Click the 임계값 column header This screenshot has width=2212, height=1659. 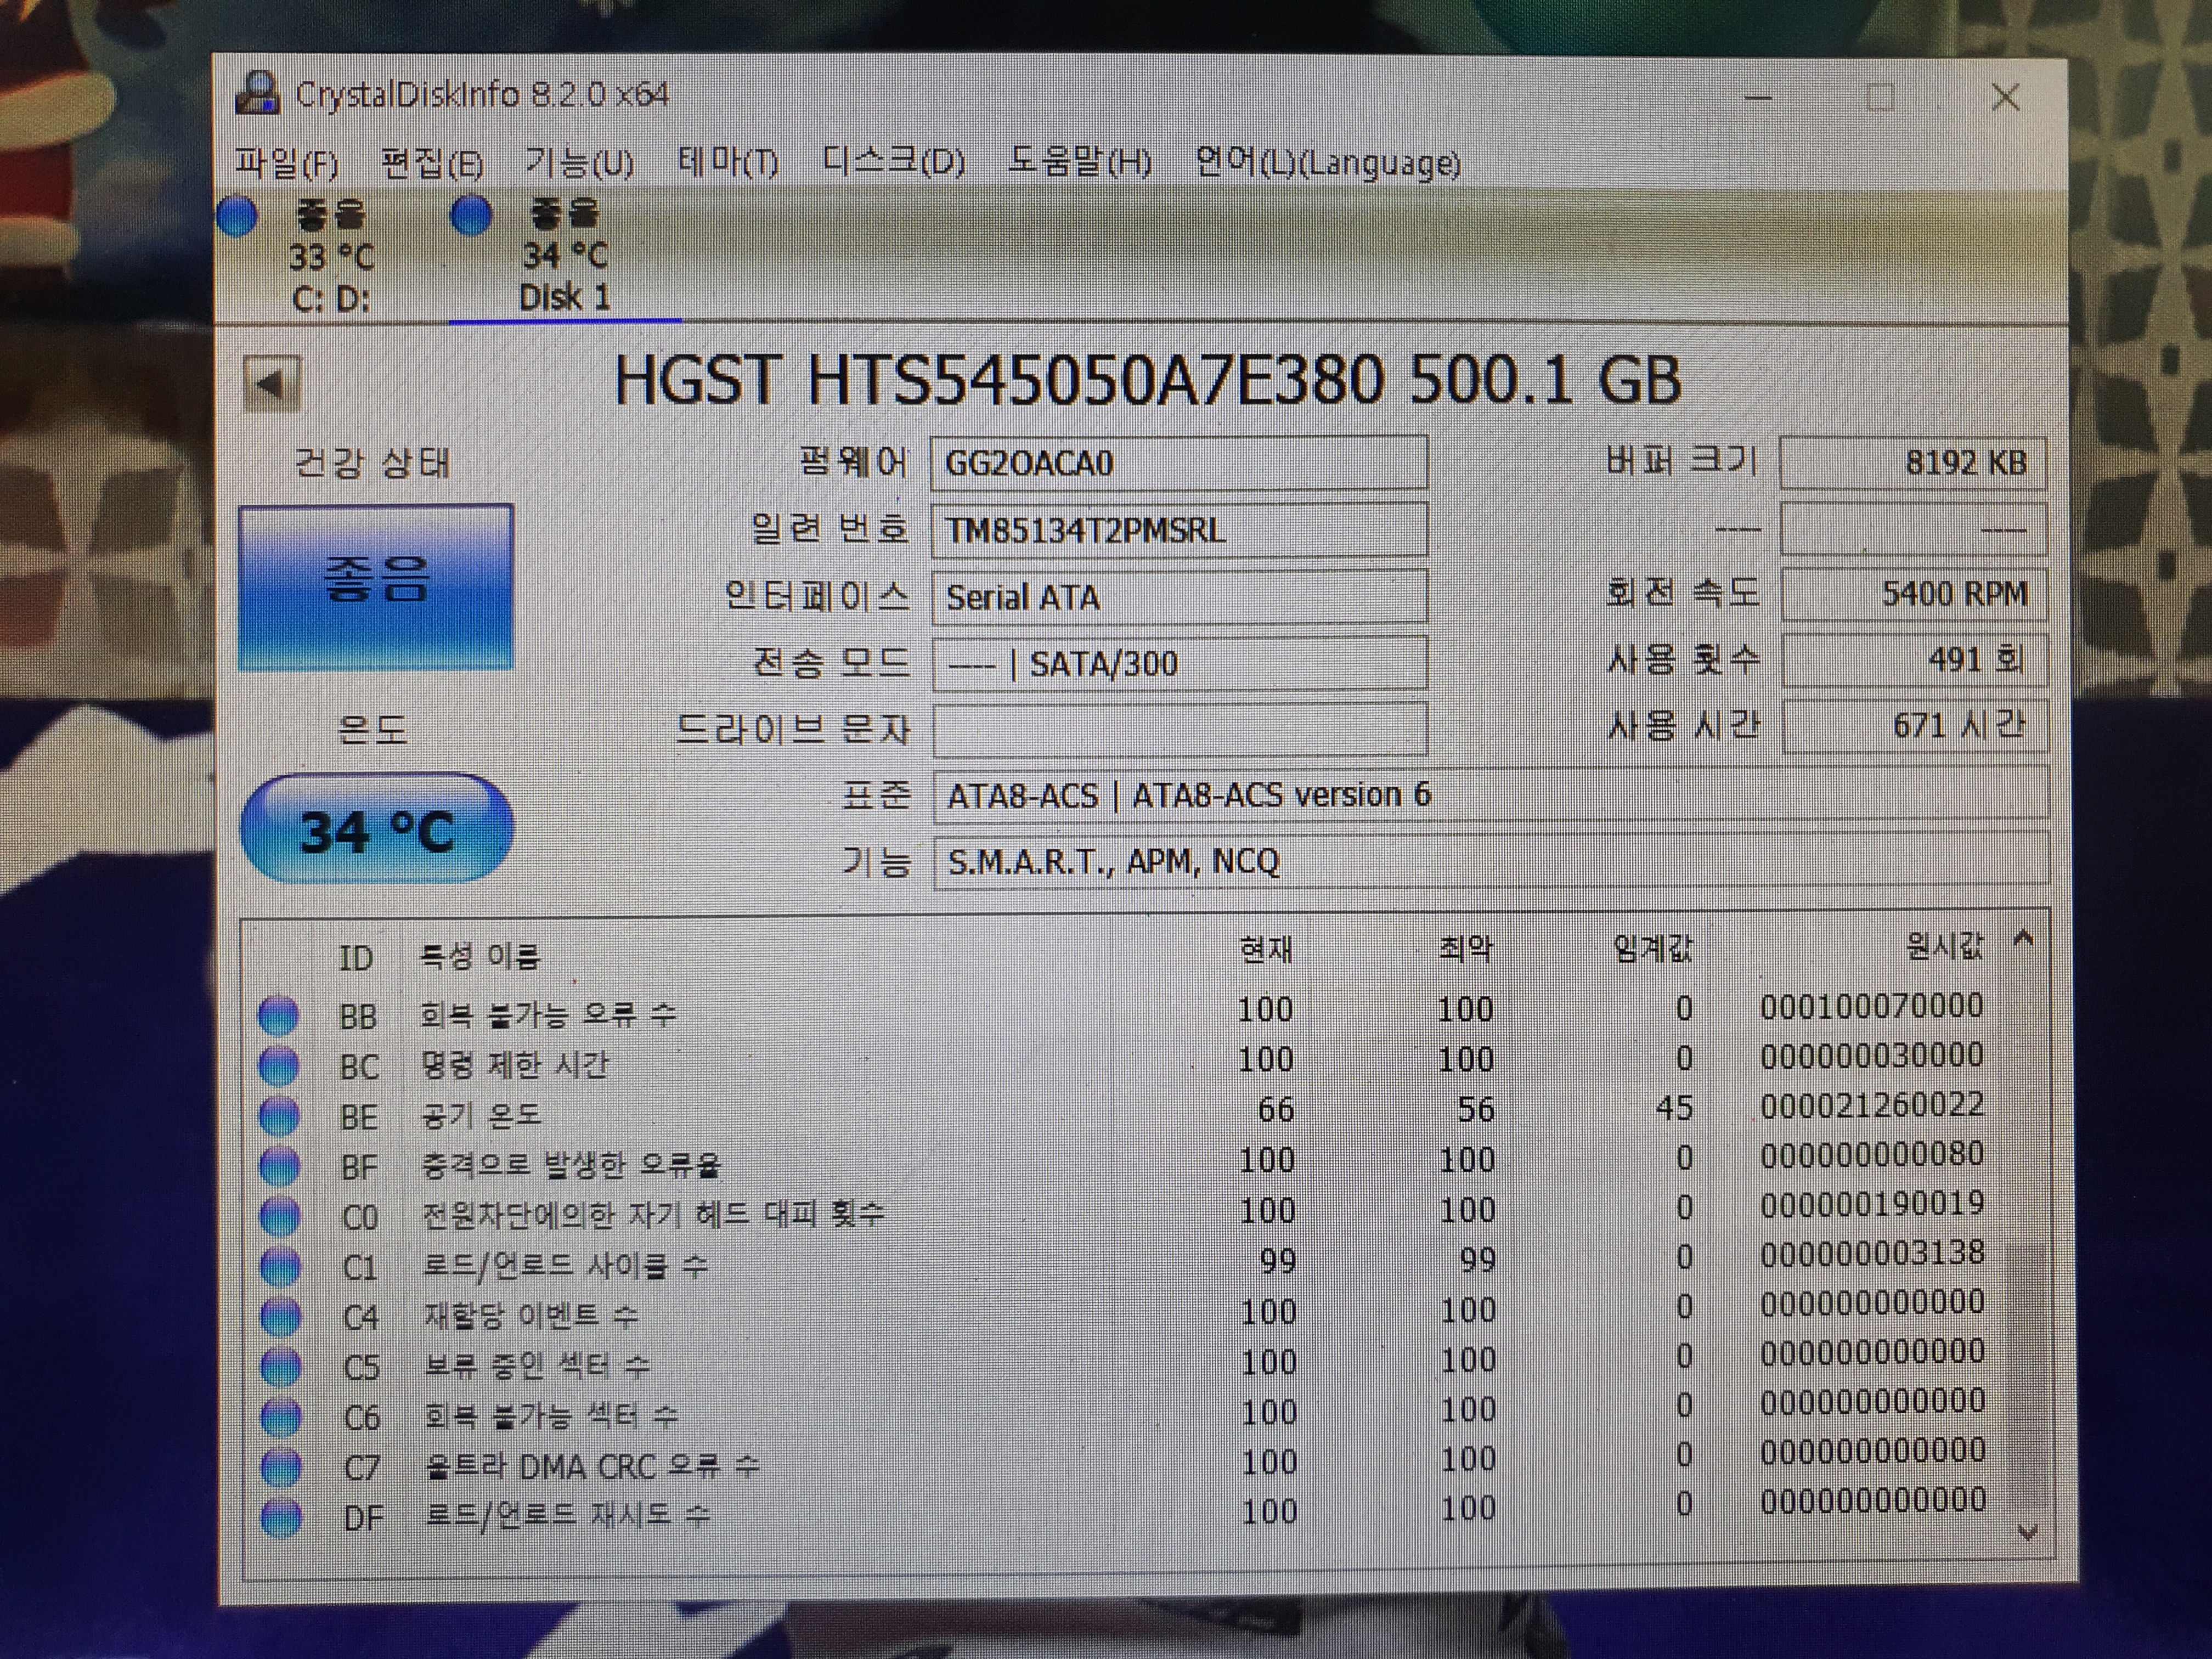tap(1653, 948)
